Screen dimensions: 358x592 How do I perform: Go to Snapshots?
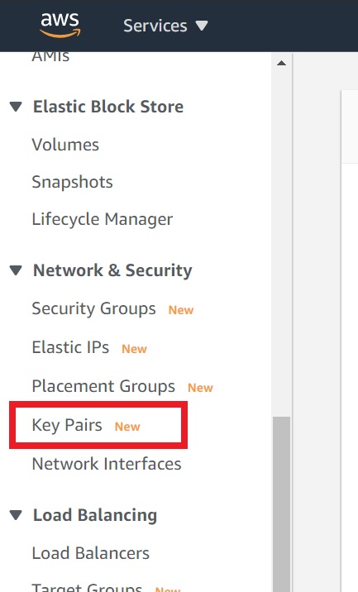72,182
